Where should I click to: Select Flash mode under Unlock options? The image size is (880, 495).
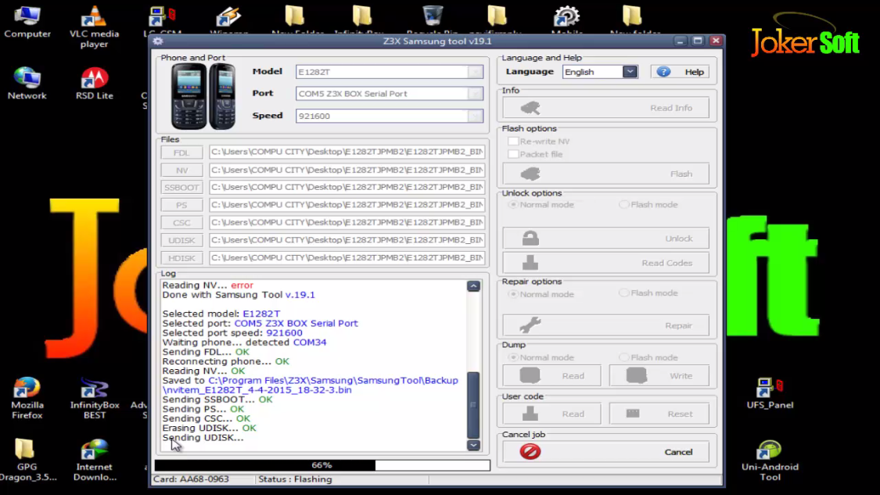tap(623, 205)
